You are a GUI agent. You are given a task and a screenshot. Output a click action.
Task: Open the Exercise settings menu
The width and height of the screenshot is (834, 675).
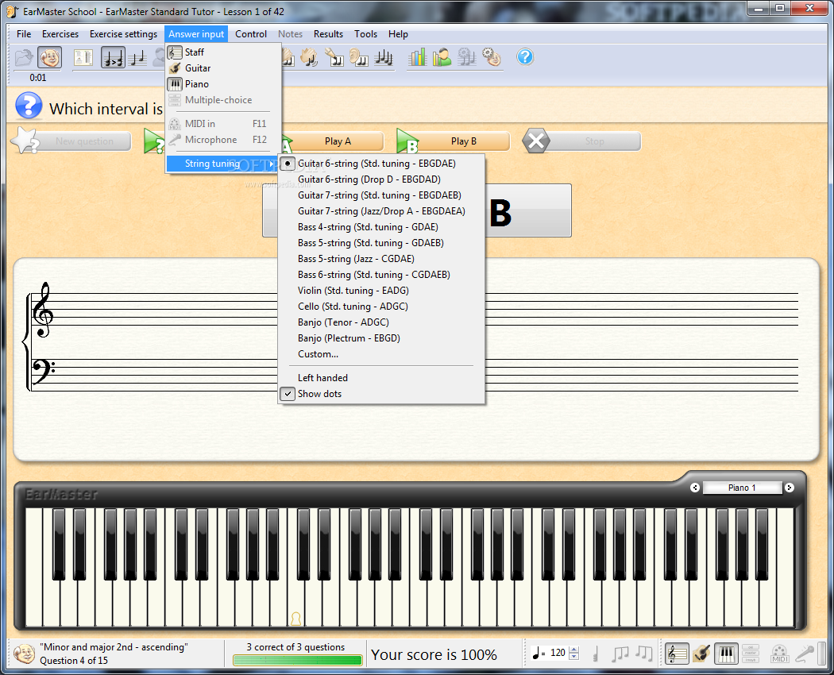(x=123, y=34)
